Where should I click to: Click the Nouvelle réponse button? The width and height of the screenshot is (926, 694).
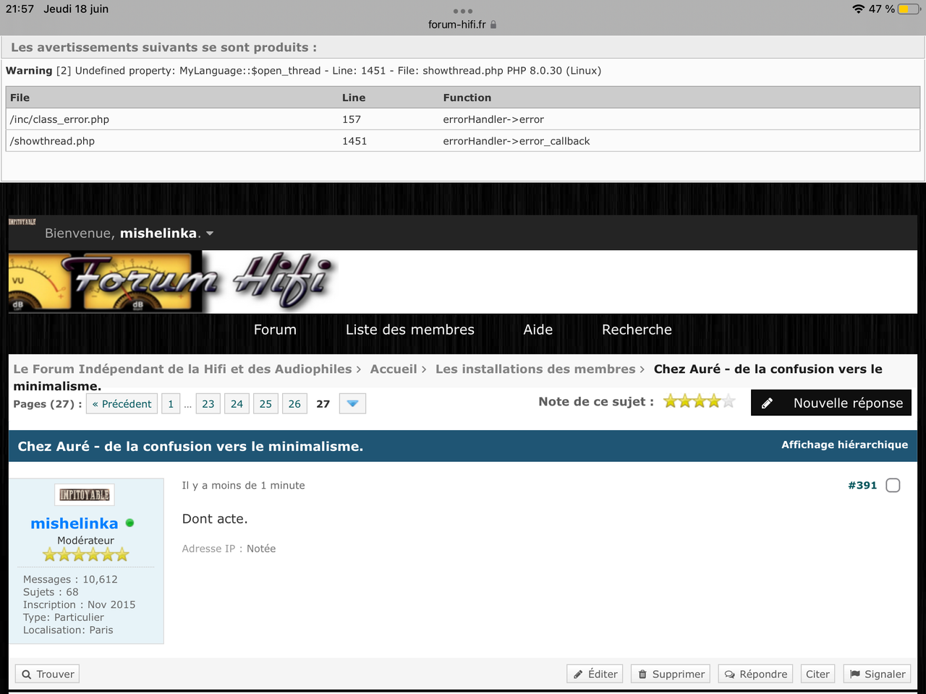click(831, 403)
